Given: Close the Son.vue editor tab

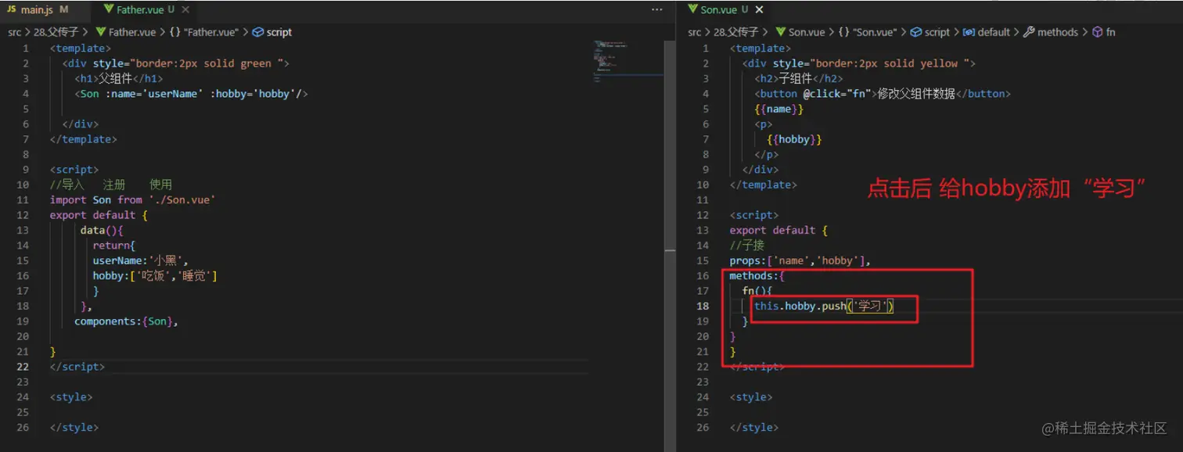Looking at the screenshot, I should coord(759,10).
